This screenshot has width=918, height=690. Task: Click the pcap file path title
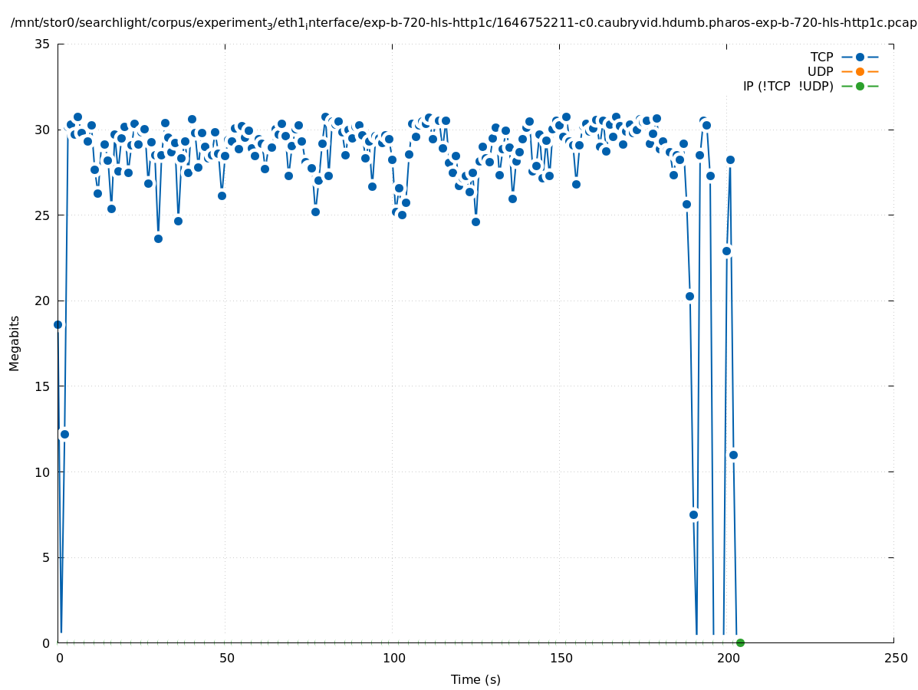[x=463, y=23]
